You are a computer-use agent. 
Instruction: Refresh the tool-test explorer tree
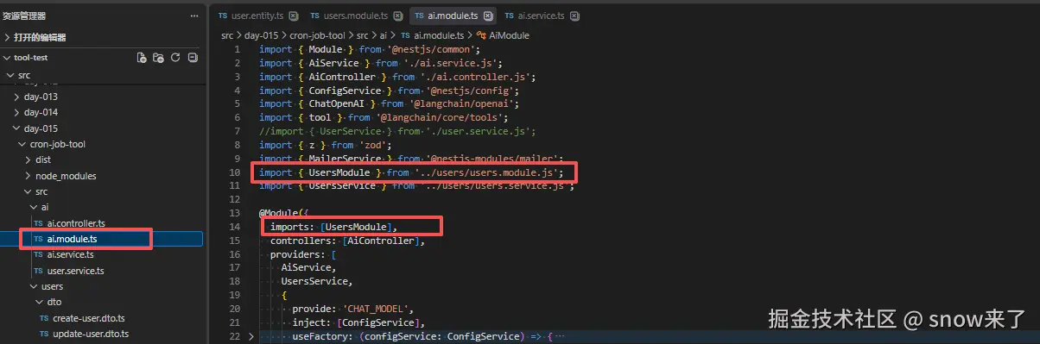(x=175, y=58)
